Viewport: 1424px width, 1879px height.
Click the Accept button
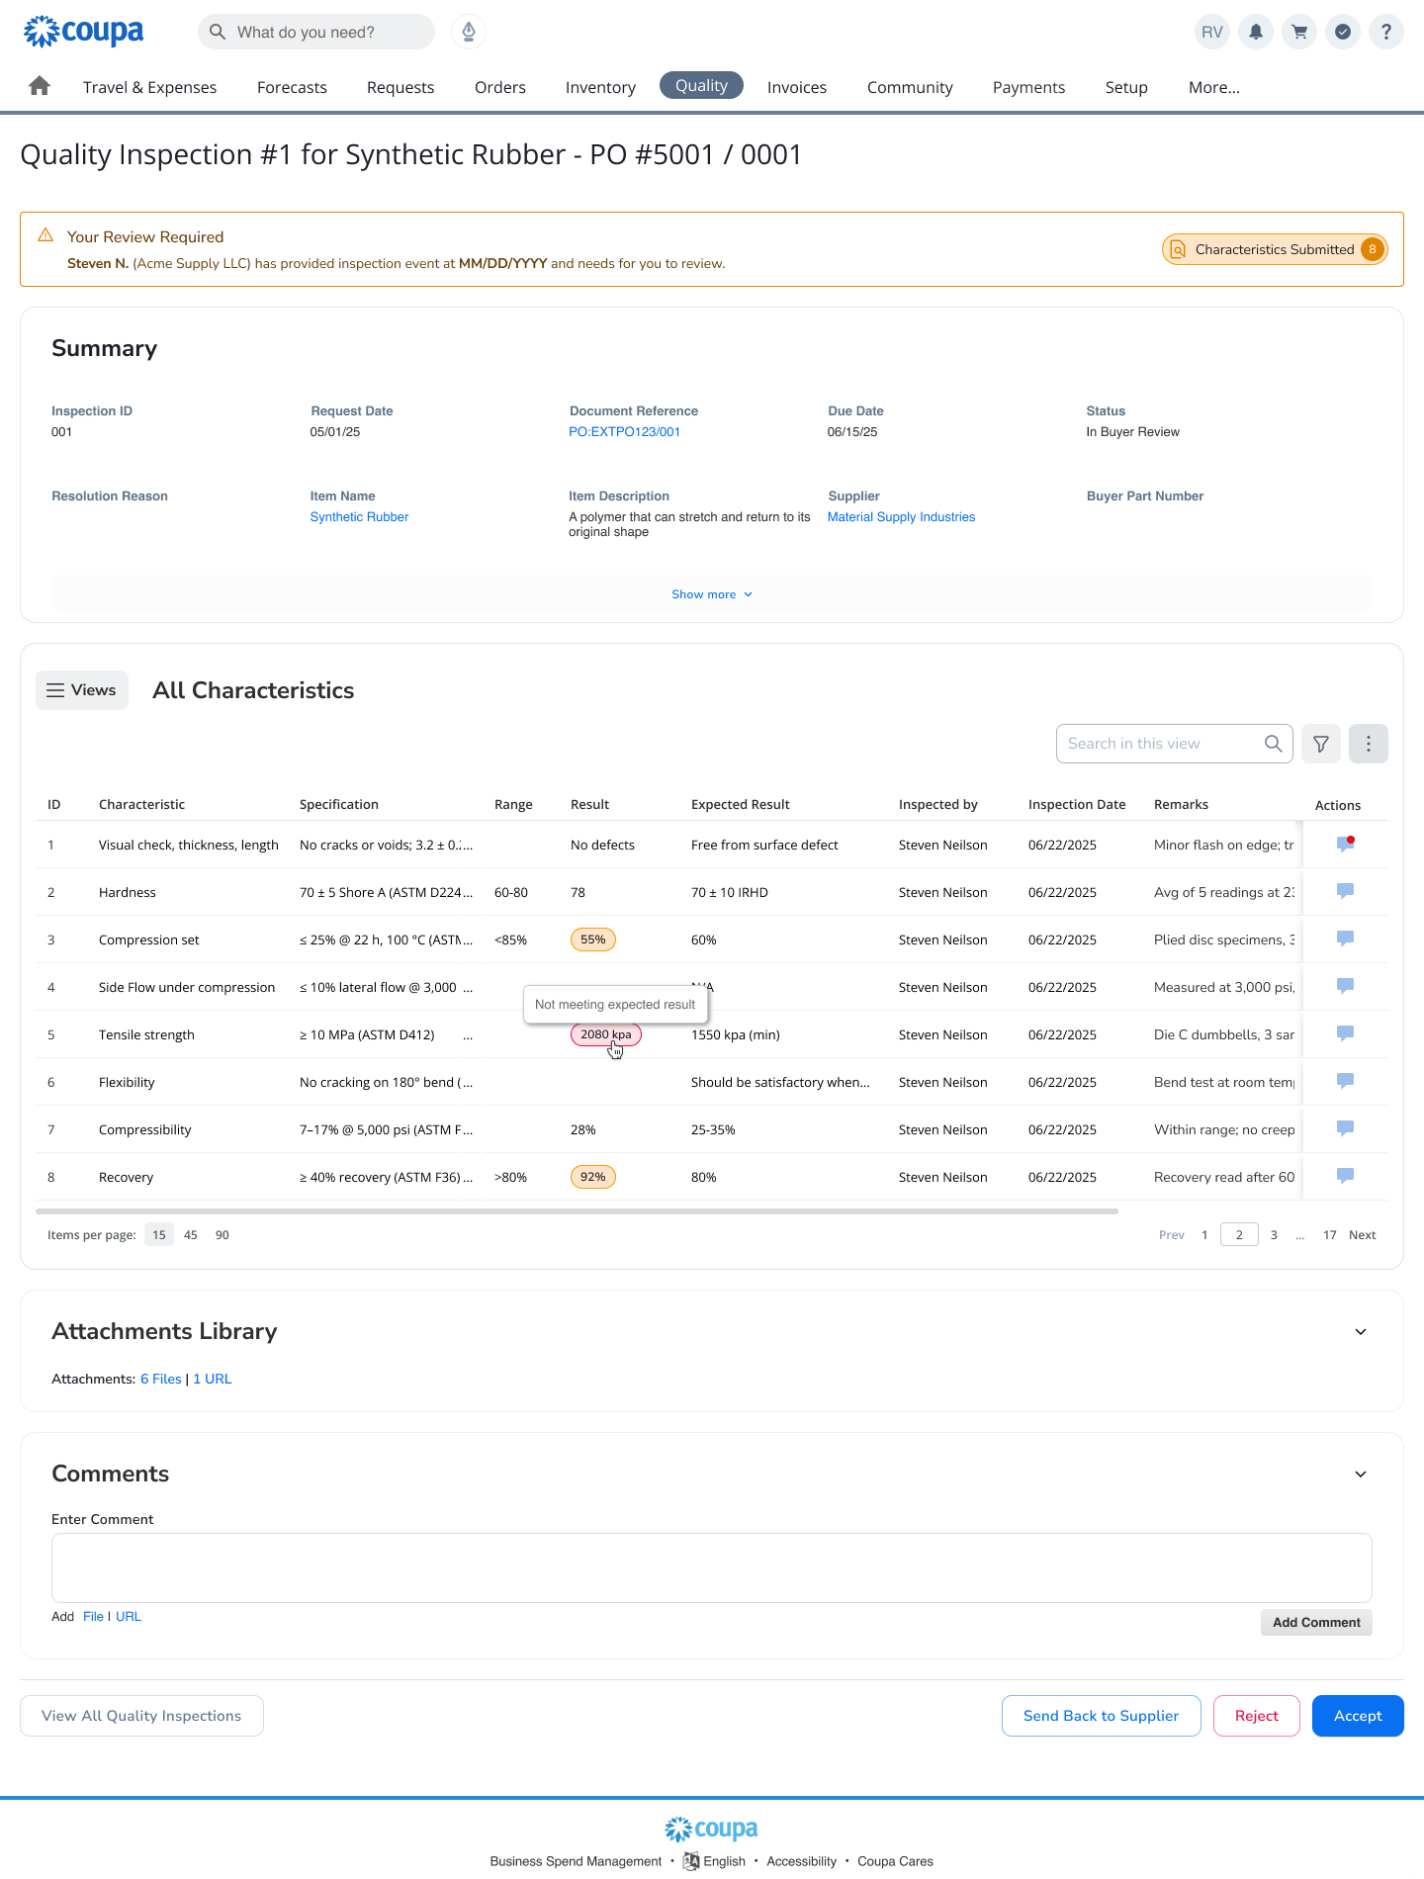pos(1358,1716)
